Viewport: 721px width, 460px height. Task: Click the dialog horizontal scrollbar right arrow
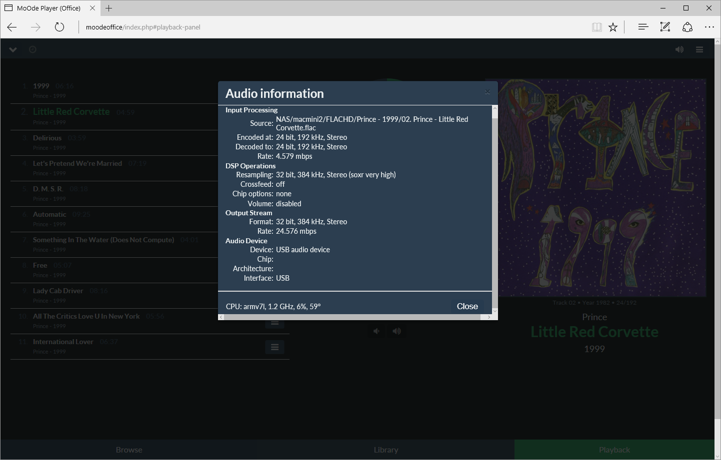[x=489, y=317]
